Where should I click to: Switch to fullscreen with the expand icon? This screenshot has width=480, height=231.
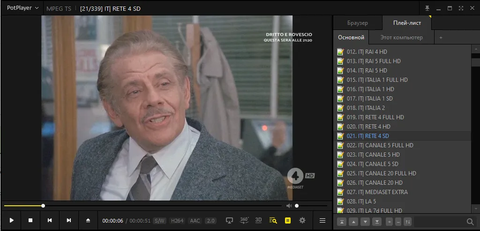pyautogui.click(x=461, y=8)
